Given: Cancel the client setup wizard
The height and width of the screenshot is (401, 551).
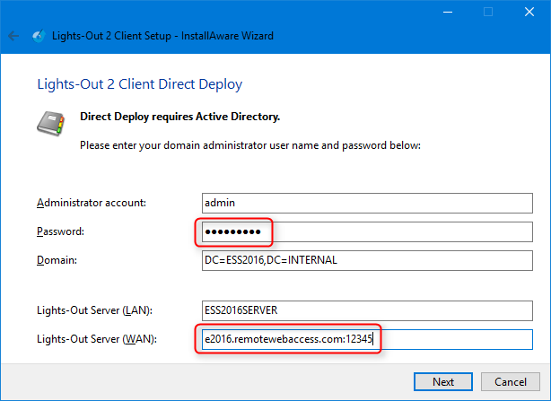Looking at the screenshot, I should tap(511, 381).
